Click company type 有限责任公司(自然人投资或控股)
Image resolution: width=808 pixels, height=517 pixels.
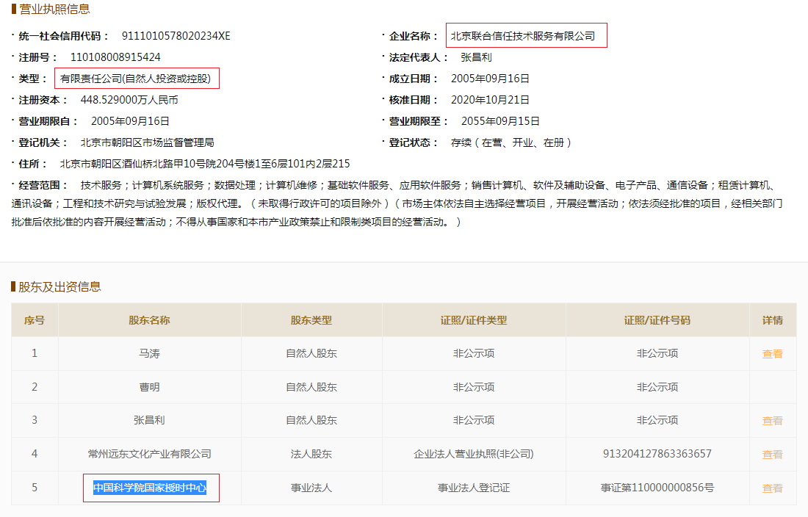[136, 79]
